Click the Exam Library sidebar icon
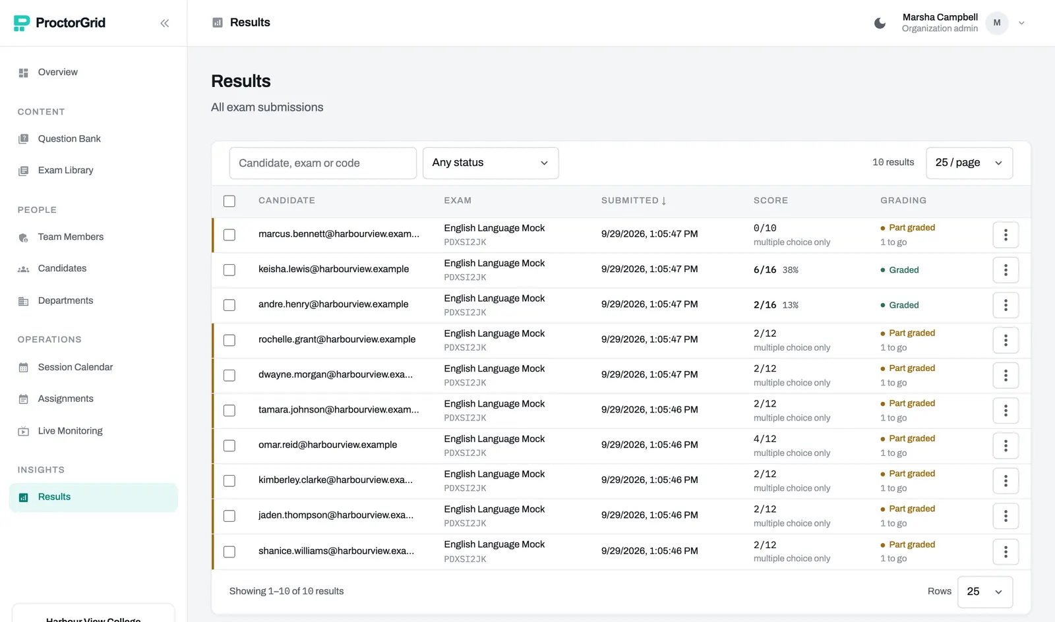Screen dimensions: 1055x622 (24, 171)
